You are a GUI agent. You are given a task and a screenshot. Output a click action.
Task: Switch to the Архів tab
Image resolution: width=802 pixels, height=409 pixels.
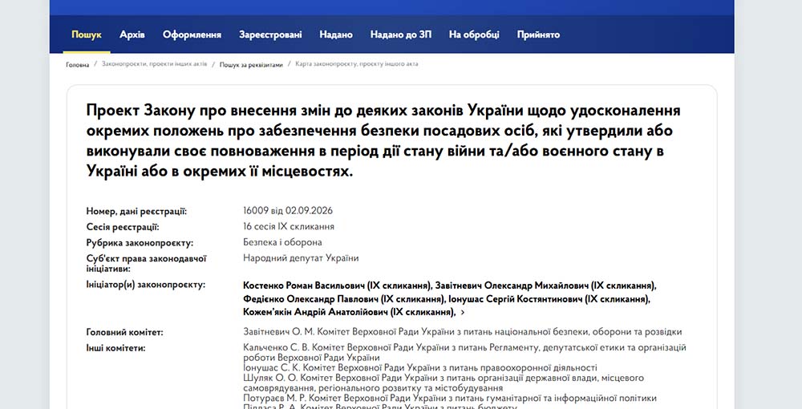[x=132, y=34]
